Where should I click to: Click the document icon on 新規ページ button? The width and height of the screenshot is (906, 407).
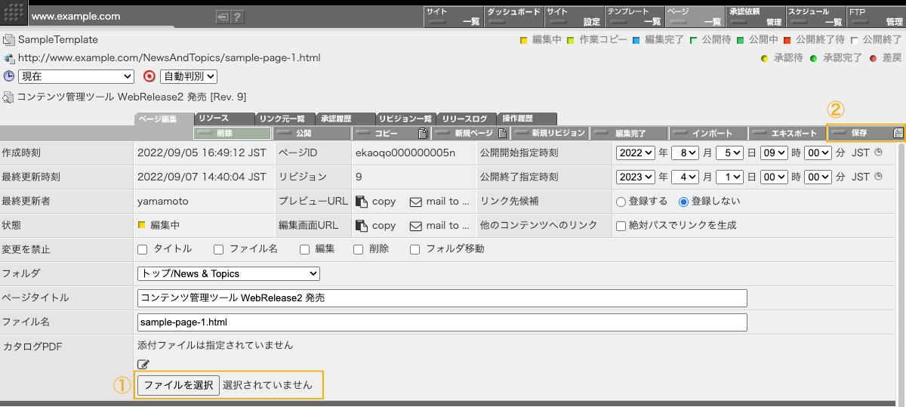502,133
